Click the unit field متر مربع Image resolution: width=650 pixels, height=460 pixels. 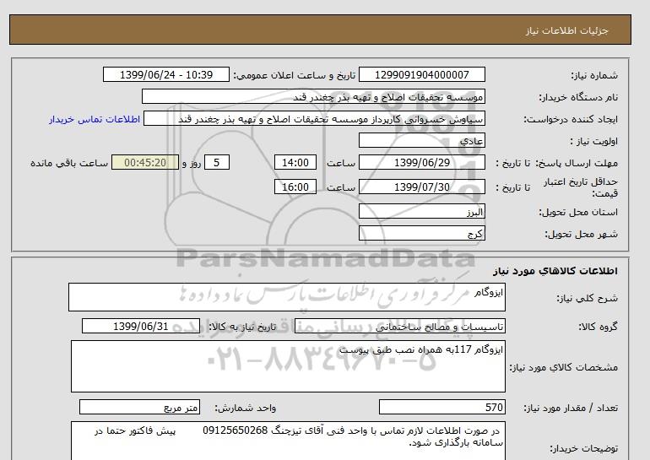tap(139, 408)
